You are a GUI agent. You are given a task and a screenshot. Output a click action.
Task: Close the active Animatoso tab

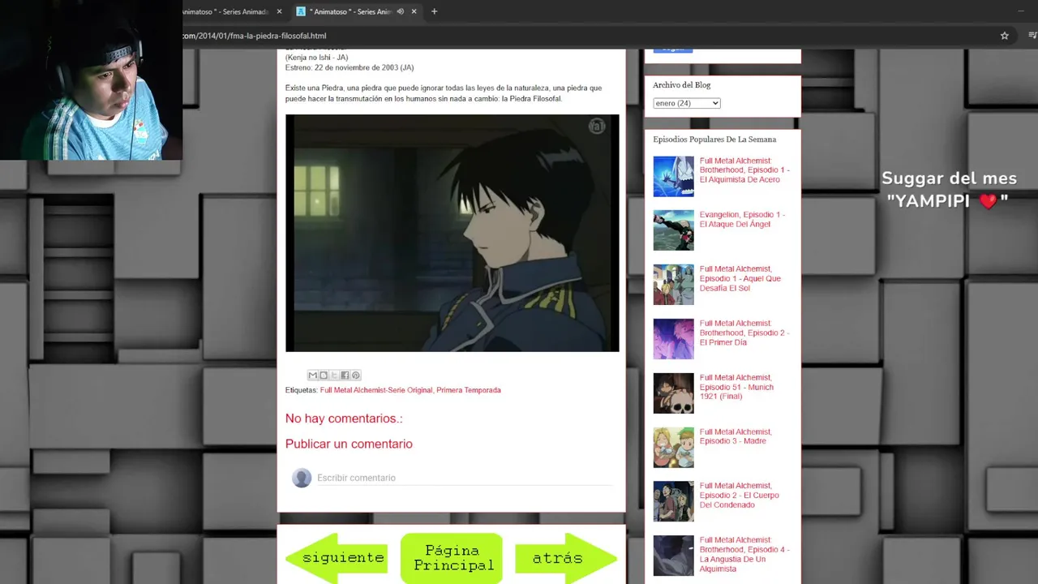click(x=414, y=11)
